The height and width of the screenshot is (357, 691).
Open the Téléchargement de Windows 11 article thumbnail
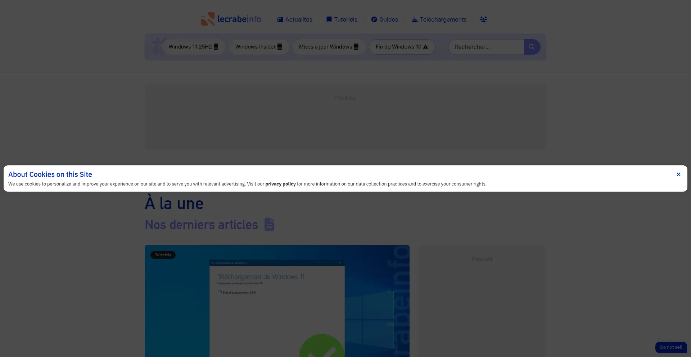click(277, 302)
